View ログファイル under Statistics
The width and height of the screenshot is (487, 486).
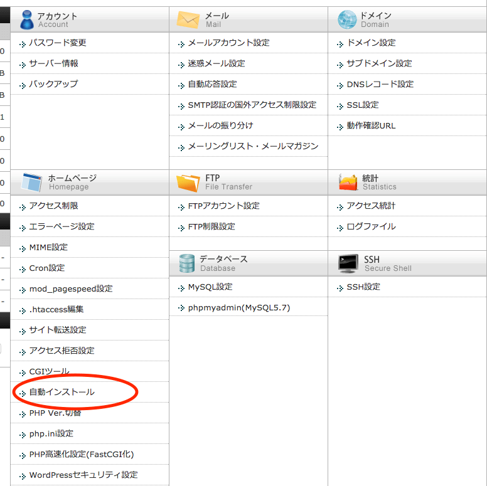click(x=371, y=226)
